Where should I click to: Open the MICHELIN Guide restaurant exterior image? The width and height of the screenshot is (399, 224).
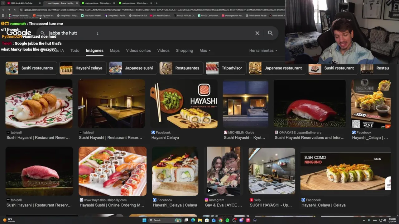point(245,104)
